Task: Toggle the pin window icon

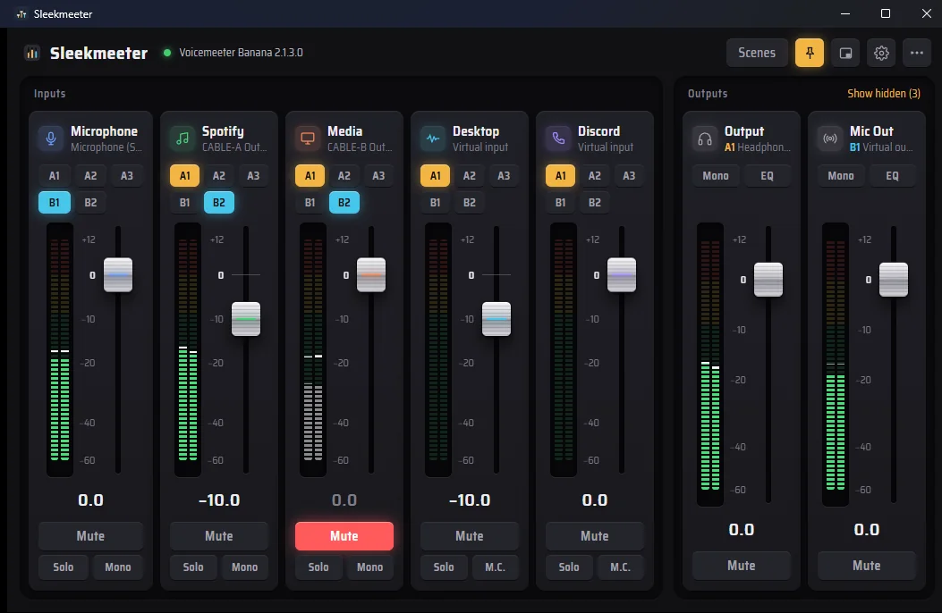Action: 810,53
